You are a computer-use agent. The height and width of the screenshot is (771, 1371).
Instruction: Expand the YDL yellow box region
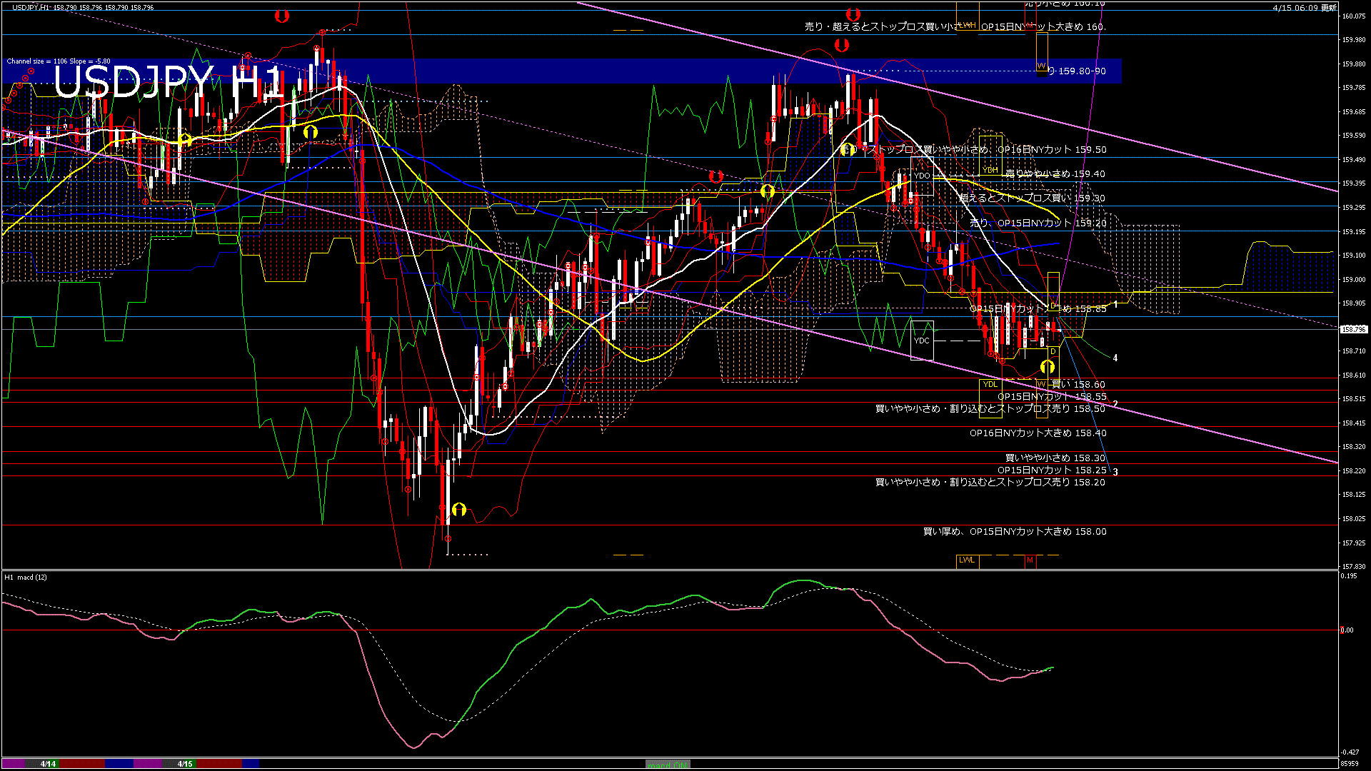(991, 384)
